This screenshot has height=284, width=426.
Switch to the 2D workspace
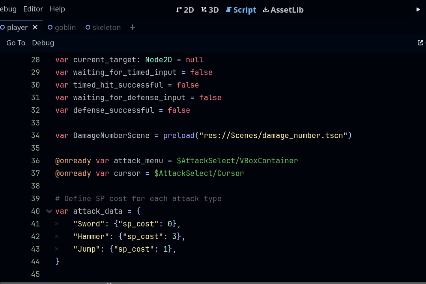click(185, 10)
